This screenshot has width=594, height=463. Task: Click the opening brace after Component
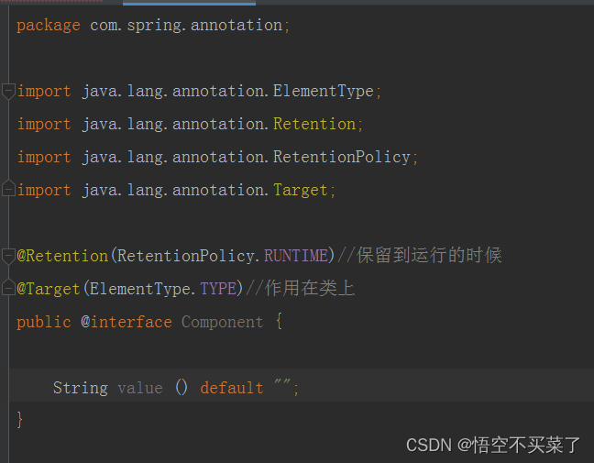click(279, 322)
